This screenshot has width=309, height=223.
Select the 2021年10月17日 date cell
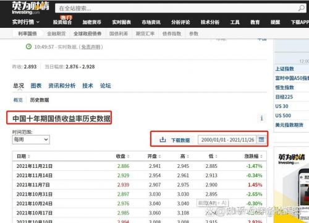(35, 213)
